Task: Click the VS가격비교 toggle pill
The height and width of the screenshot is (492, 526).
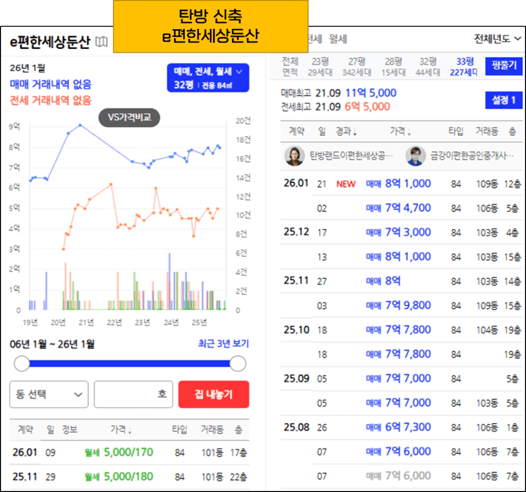Action: (129, 118)
